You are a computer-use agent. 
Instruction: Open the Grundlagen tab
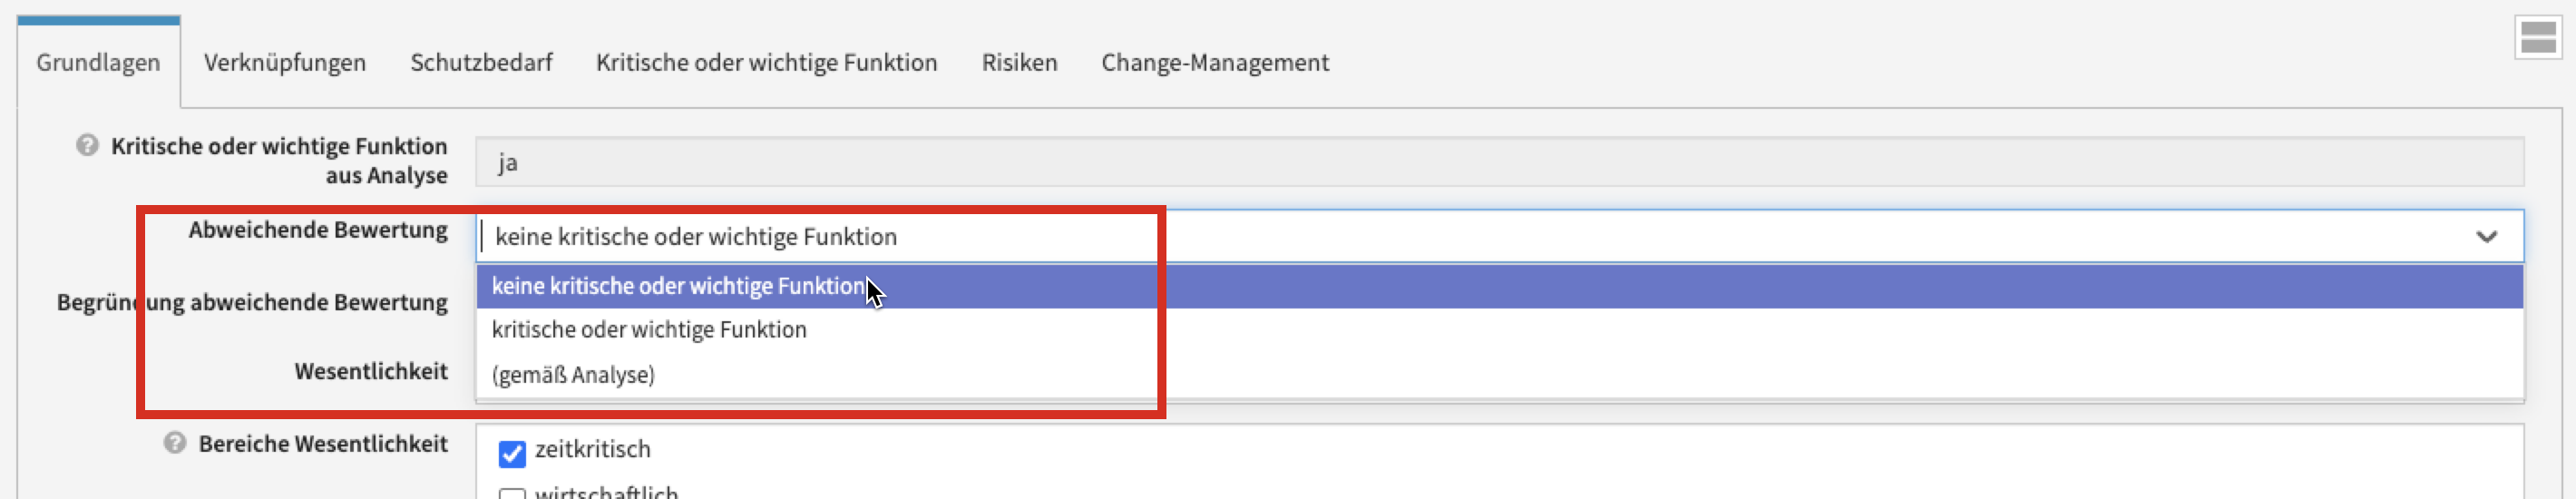click(x=98, y=63)
